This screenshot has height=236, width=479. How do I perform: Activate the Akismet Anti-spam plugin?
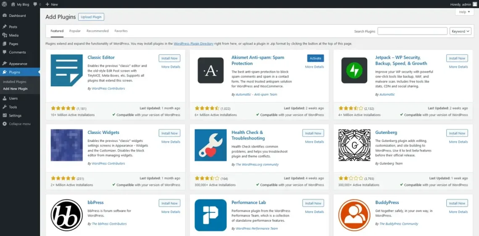pos(316,58)
